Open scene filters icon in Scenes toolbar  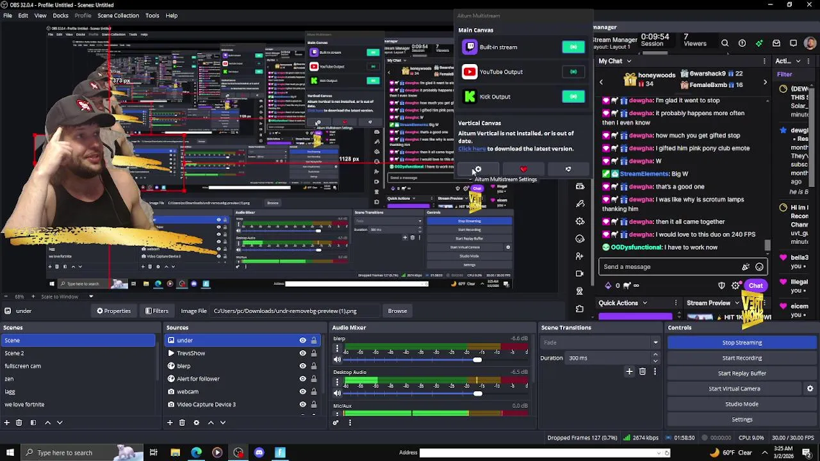[33, 423]
